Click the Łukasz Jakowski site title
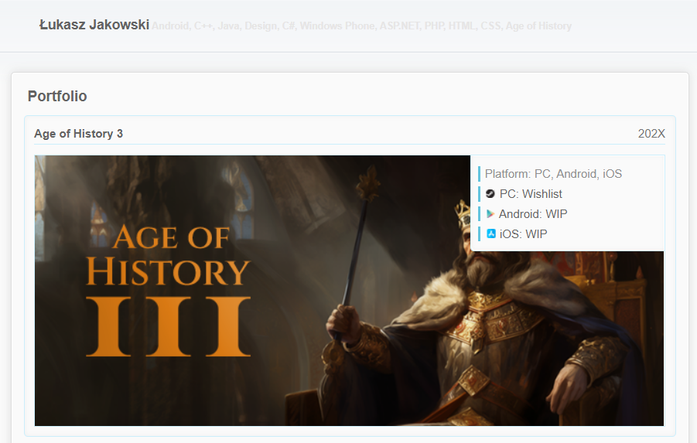 tap(94, 25)
